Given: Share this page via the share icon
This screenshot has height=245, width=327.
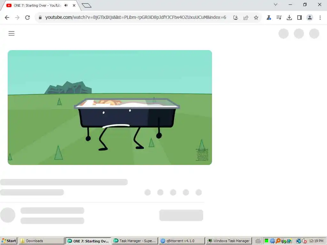Looking at the screenshot, I should [246, 18].
